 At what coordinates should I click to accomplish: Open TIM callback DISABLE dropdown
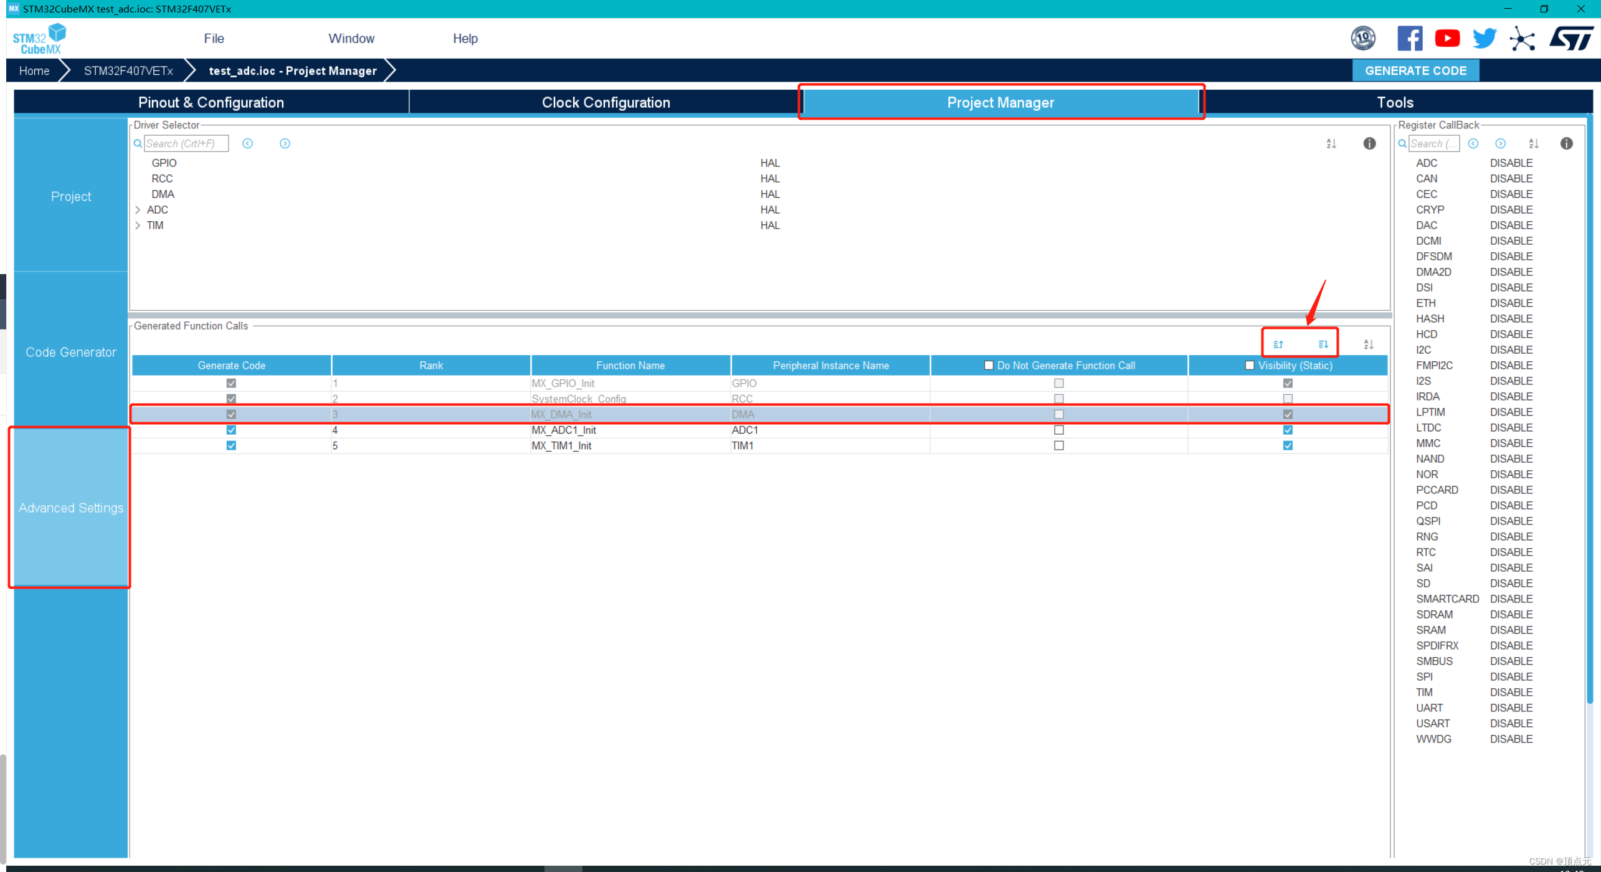pos(1511,693)
